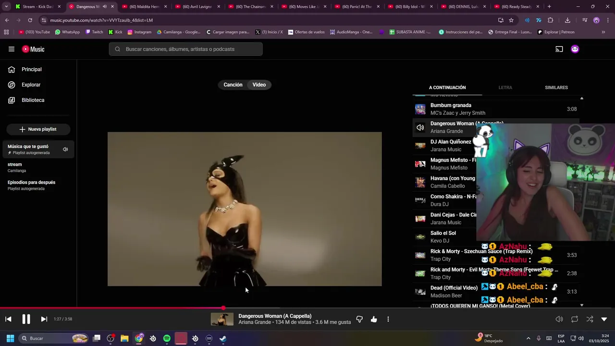Open Chrome downloads icon

click(x=567, y=20)
